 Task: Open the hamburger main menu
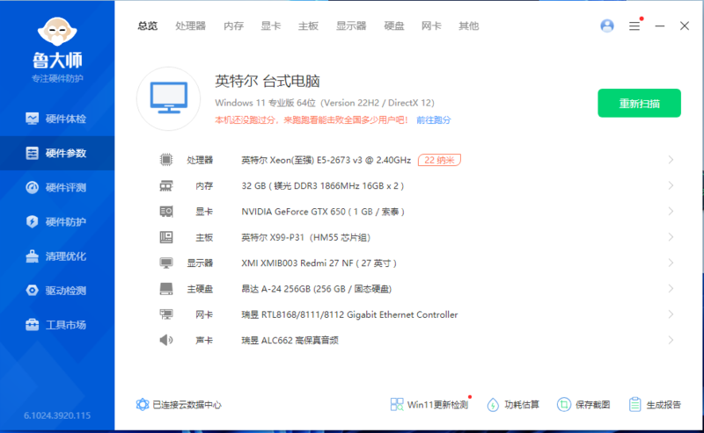(x=634, y=26)
